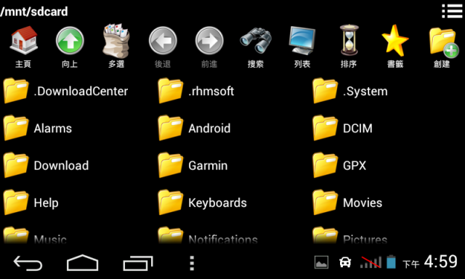465x279 pixels.
Task: Open Sort (排序) hourglass icon
Action: (349, 40)
